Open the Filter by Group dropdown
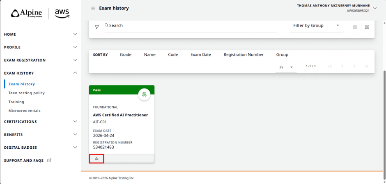The image size is (386, 184). click(x=316, y=26)
